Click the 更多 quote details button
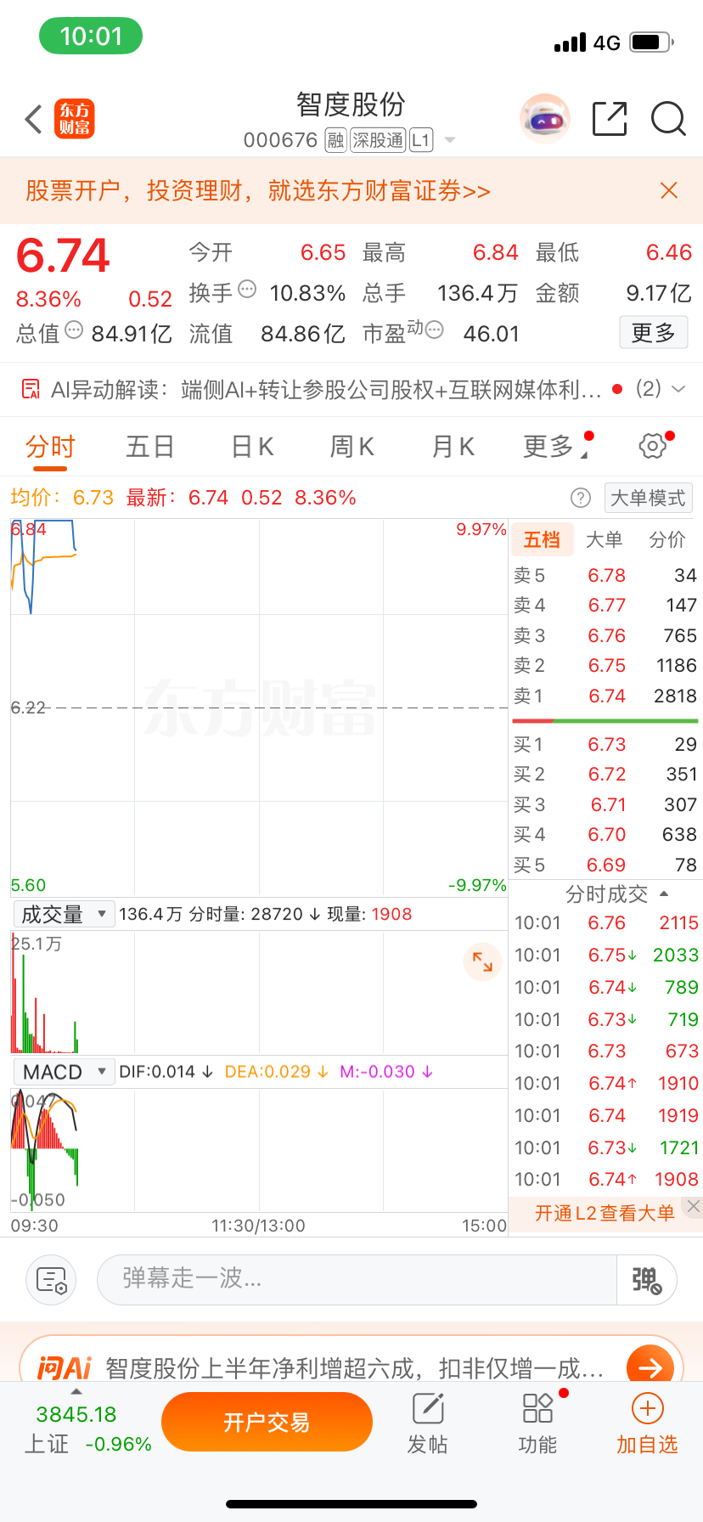 click(653, 333)
